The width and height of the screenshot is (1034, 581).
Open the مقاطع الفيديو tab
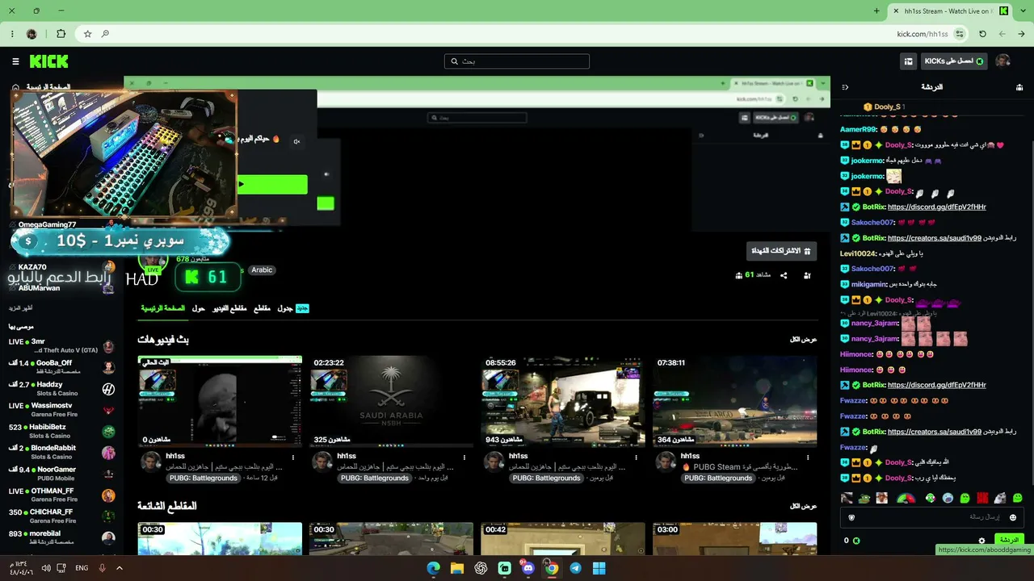tap(229, 308)
